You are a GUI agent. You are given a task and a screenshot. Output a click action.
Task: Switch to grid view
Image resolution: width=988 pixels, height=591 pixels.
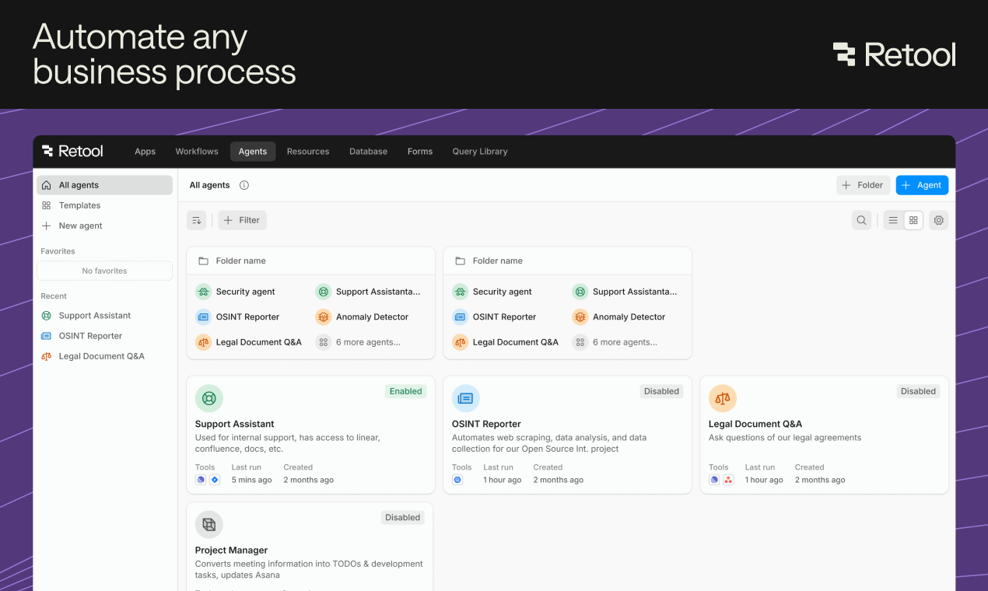pyautogui.click(x=913, y=220)
